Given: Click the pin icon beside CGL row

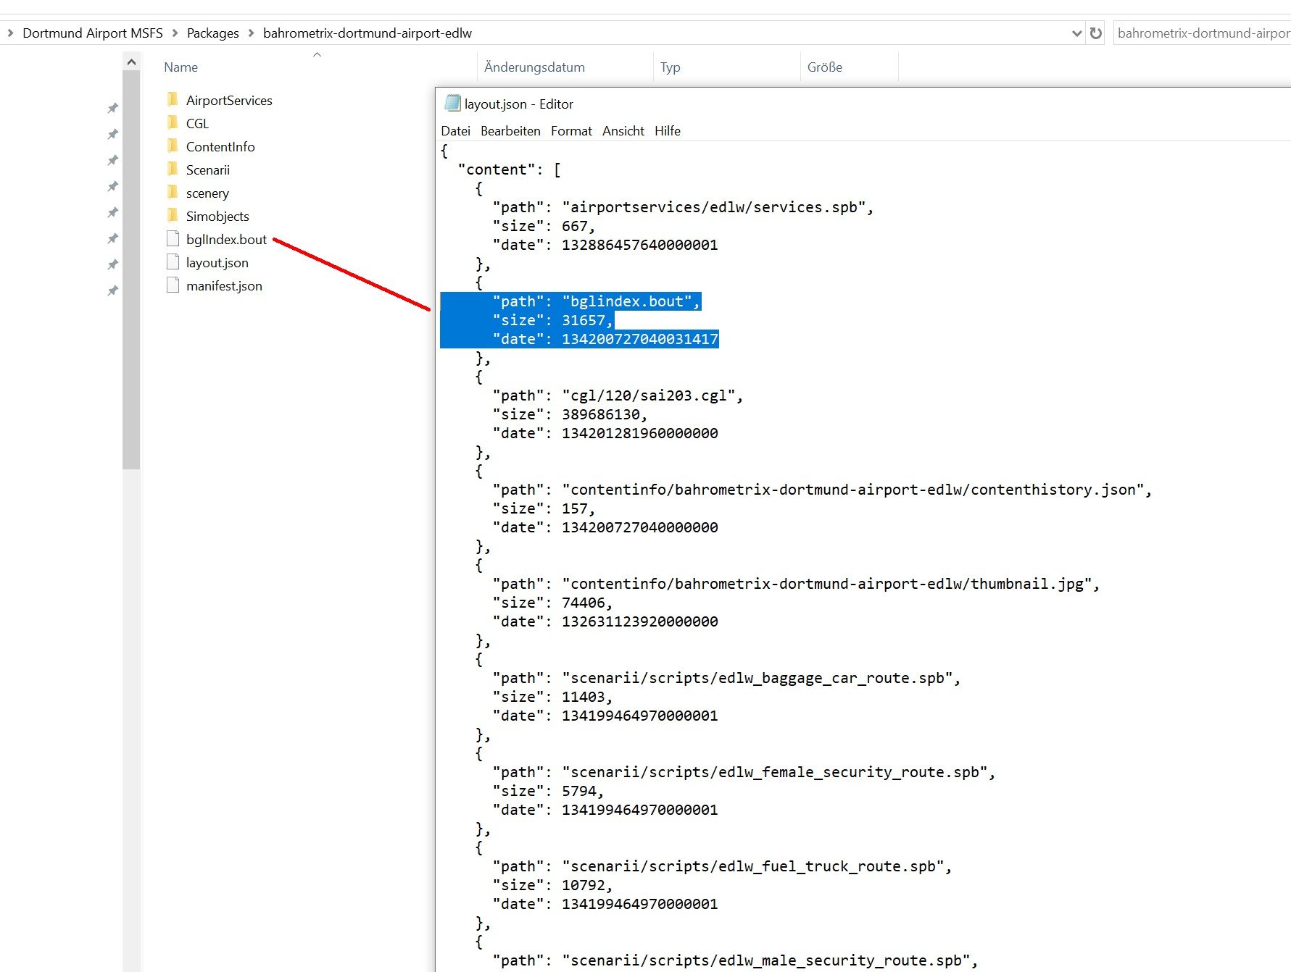Looking at the screenshot, I should tap(113, 134).
